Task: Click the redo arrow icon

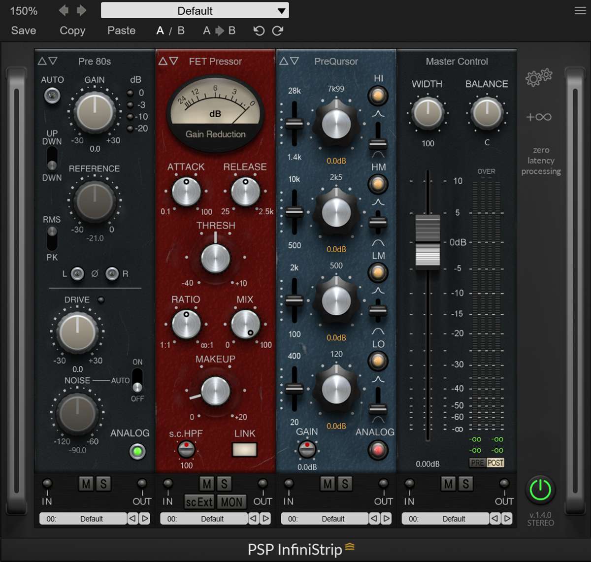Action: click(x=278, y=31)
